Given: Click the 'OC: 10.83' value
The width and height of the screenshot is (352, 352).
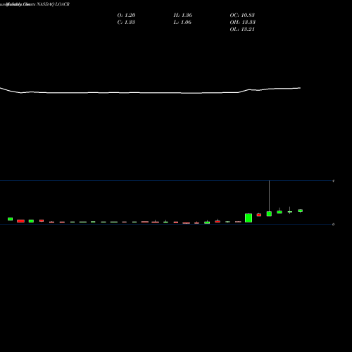Looking at the screenshot, I should coord(242,15).
